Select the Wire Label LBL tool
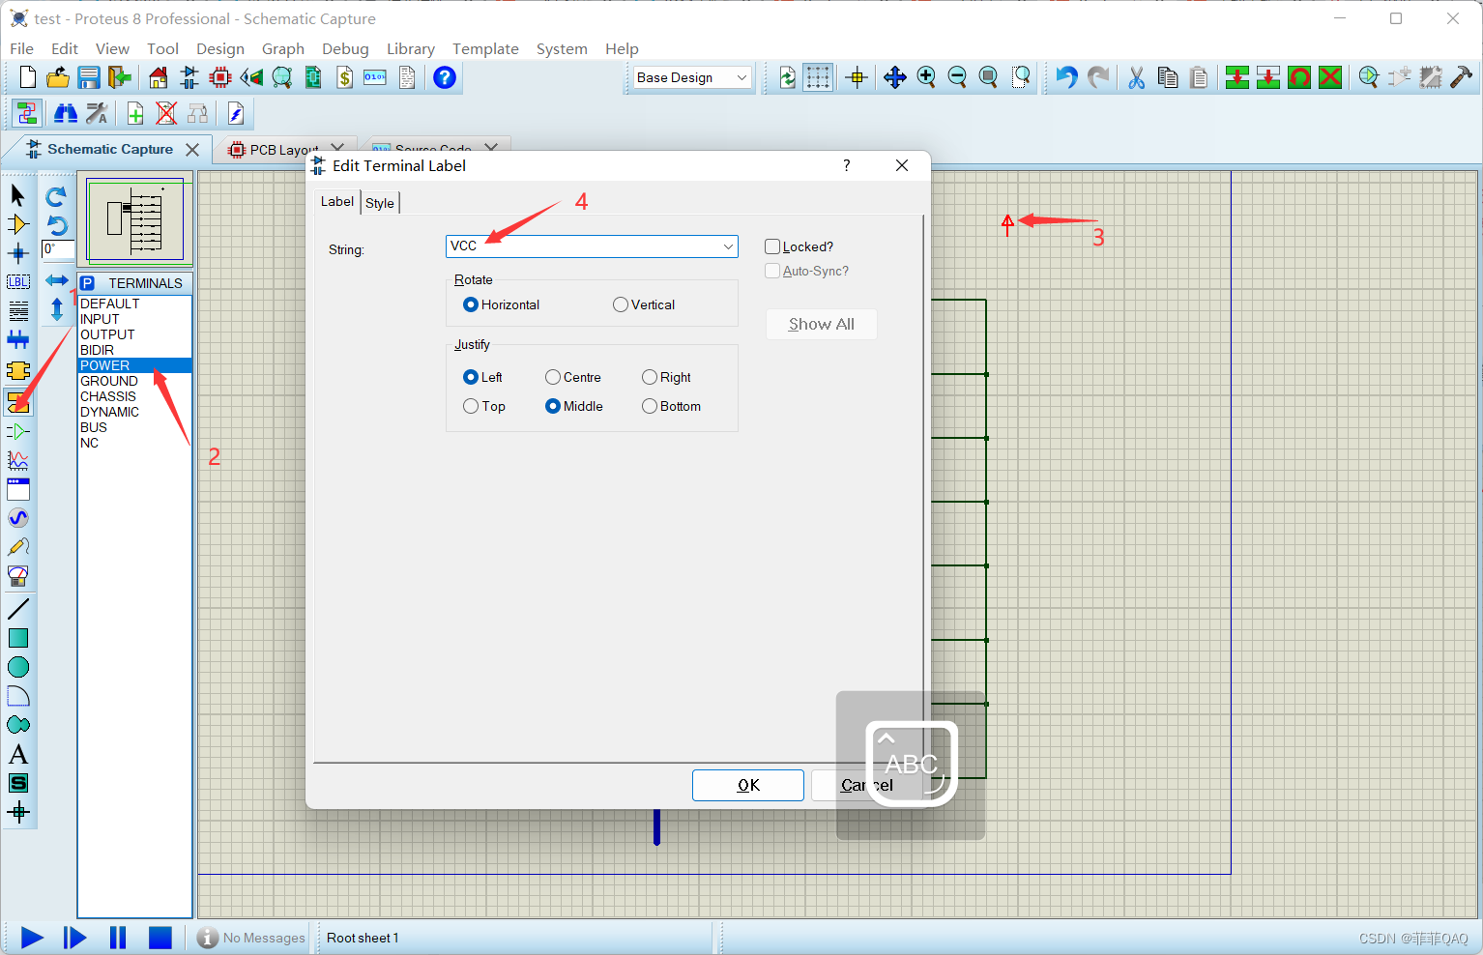Screen dimensions: 1483x955 [17, 282]
